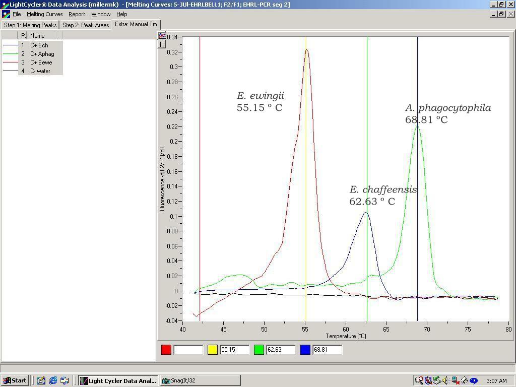Click the volume speaker icon in the system tray
Screen dimensions: 516x387
[445, 380]
